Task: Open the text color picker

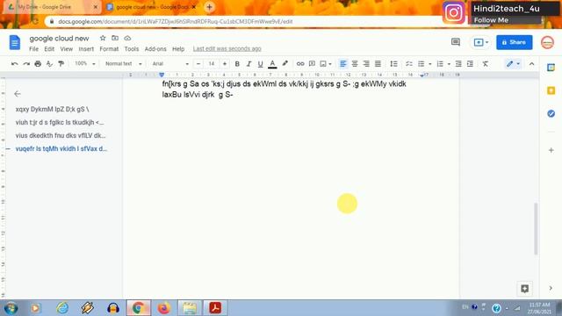Action: point(272,64)
